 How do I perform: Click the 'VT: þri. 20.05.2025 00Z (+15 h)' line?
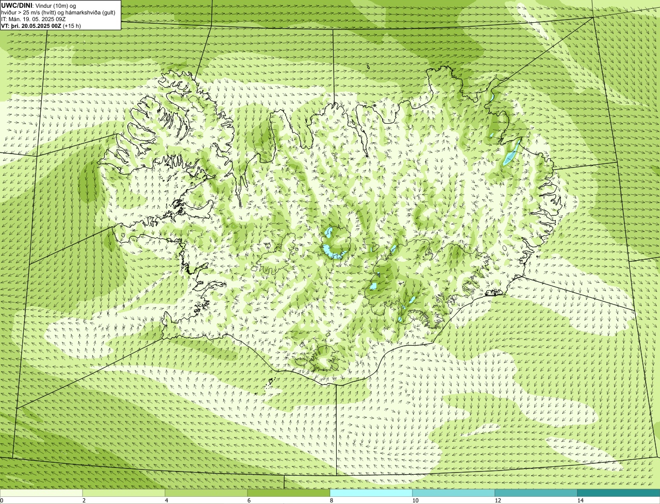(x=41, y=25)
